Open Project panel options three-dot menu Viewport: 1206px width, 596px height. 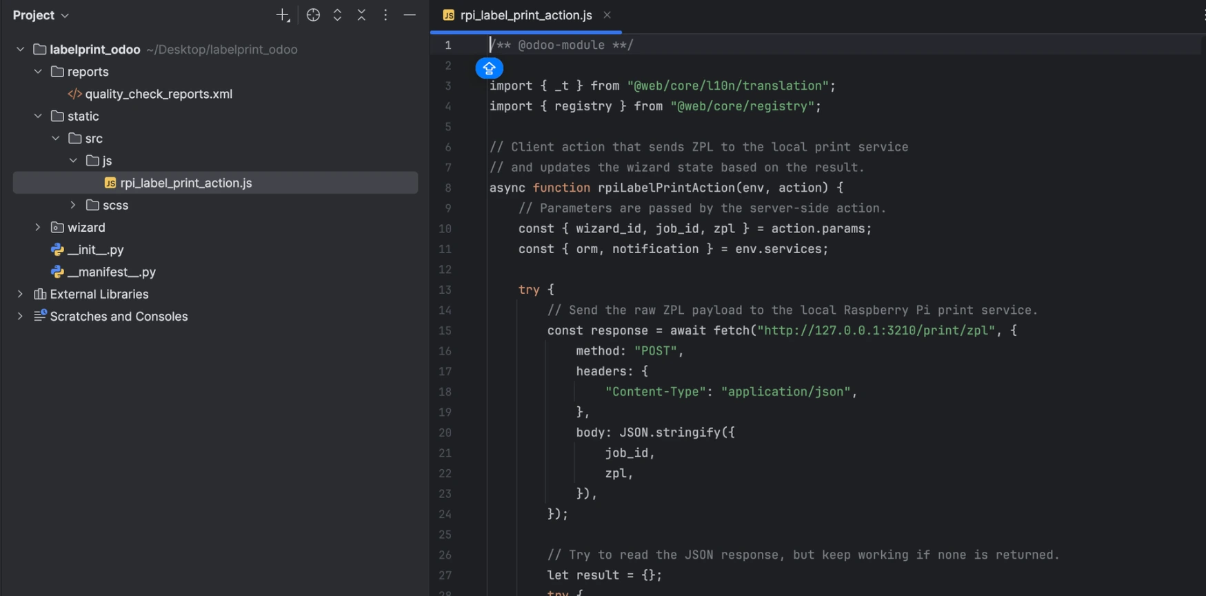point(385,15)
